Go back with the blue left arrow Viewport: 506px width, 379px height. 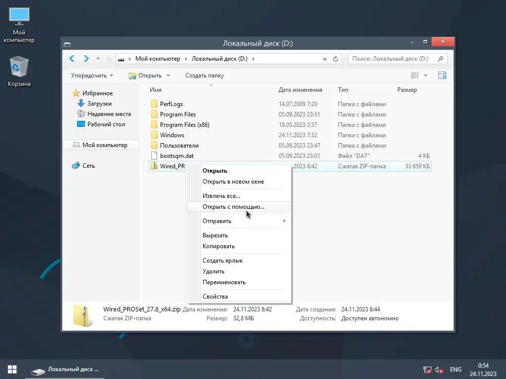point(72,59)
